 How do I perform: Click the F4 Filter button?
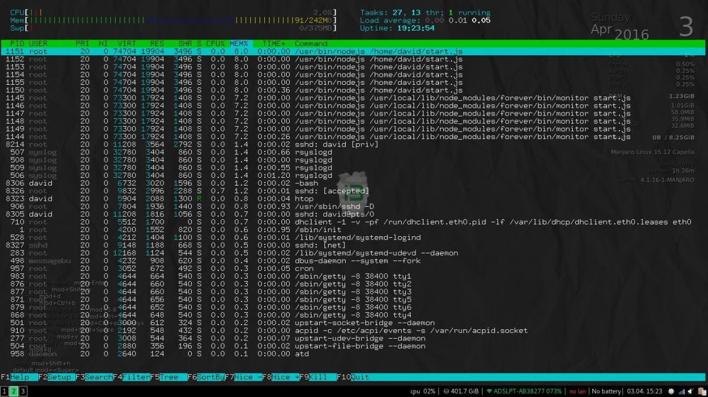pyautogui.click(x=132, y=377)
